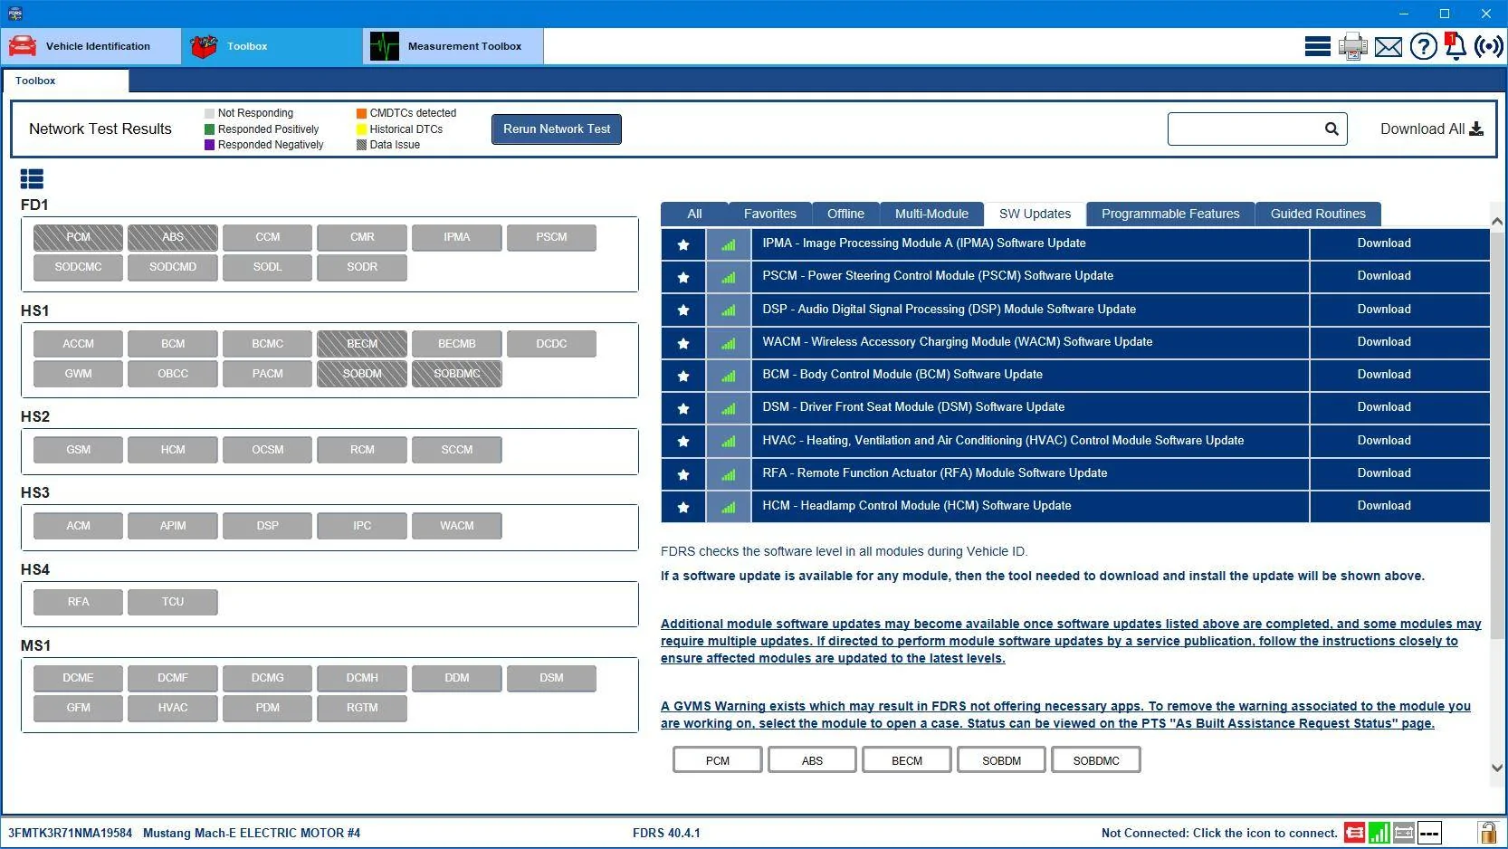The height and width of the screenshot is (849, 1508).
Task: Click Additional module software updates link
Action: pyautogui.click(x=1071, y=641)
